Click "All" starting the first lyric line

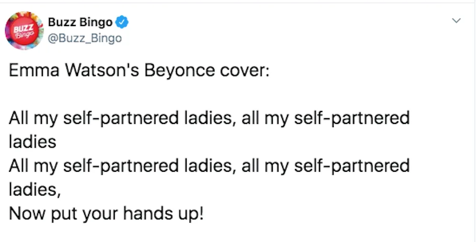19,118
